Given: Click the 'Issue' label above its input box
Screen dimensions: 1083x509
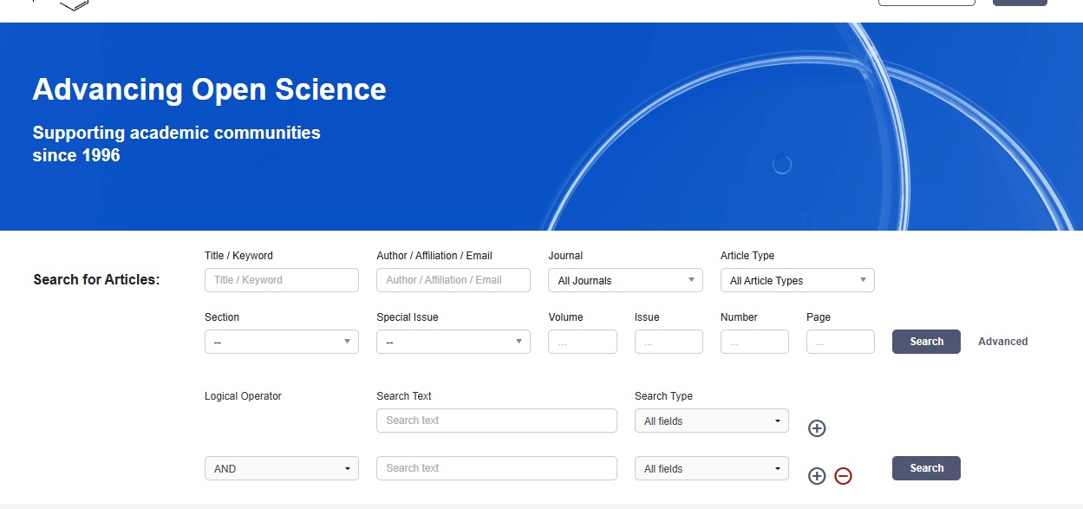Looking at the screenshot, I should [647, 317].
